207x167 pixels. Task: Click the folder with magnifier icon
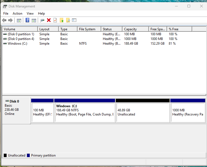68,20
